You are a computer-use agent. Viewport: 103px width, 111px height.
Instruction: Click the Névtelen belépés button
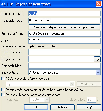pos(64,27)
